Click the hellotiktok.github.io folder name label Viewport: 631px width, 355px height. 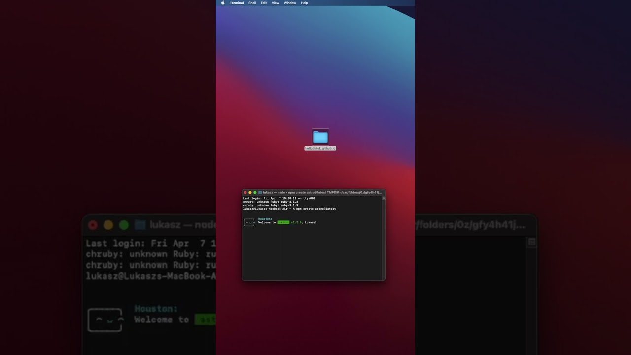point(320,148)
